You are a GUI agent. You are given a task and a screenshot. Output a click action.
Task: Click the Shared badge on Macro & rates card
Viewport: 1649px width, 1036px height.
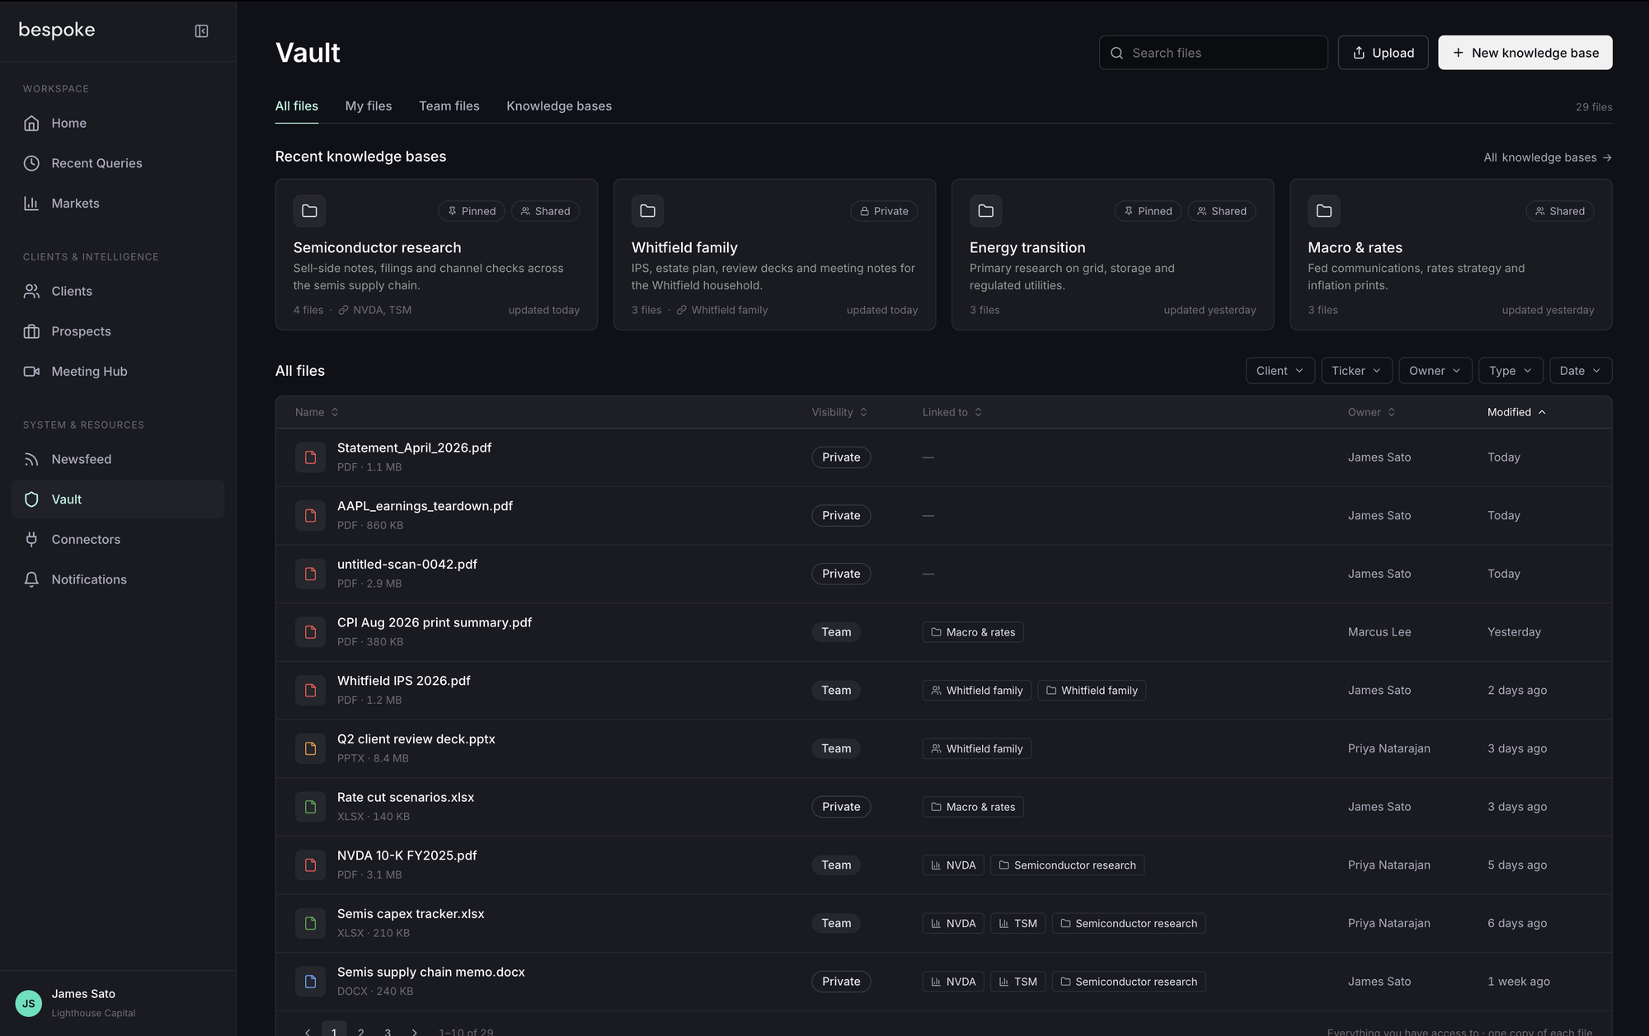[x=1560, y=211]
